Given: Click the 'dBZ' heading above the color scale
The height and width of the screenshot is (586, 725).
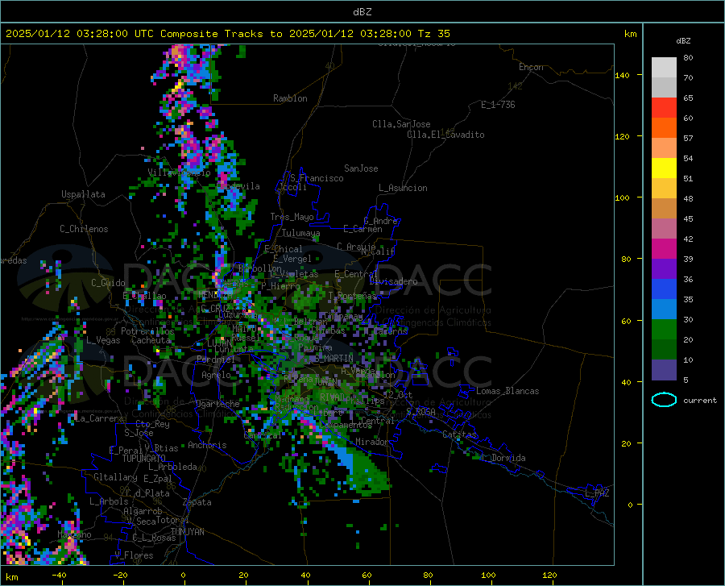Looking at the screenshot, I should point(683,40).
